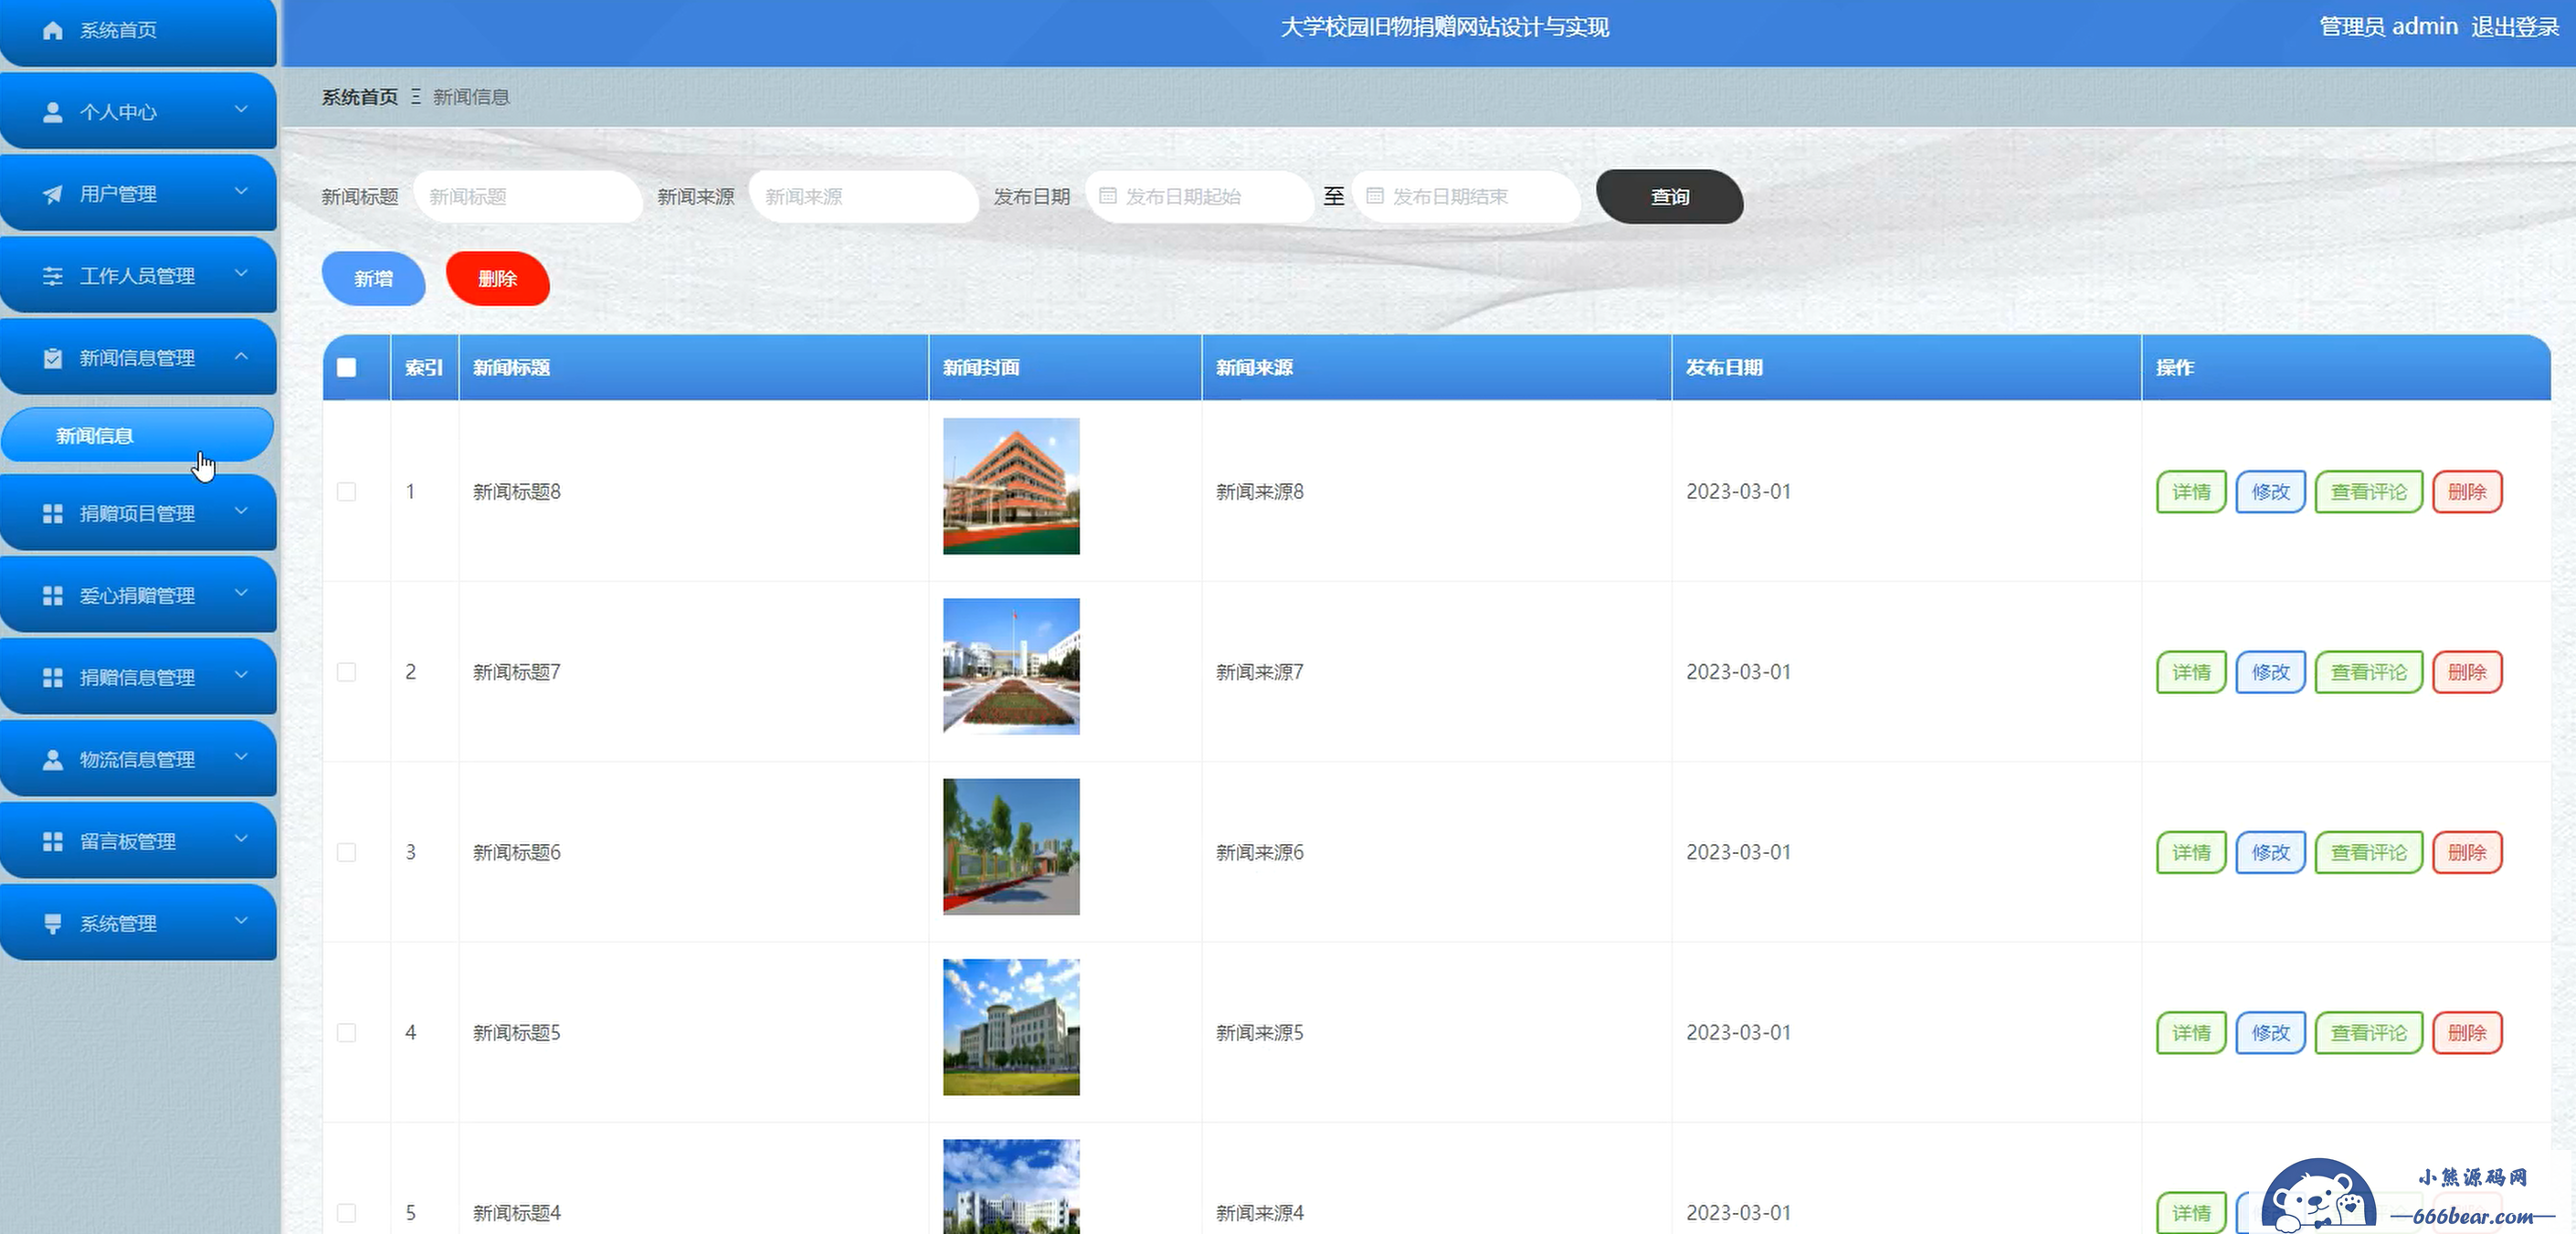Click the red 删除 batch button
This screenshot has width=2576, height=1234.
pyautogui.click(x=498, y=279)
